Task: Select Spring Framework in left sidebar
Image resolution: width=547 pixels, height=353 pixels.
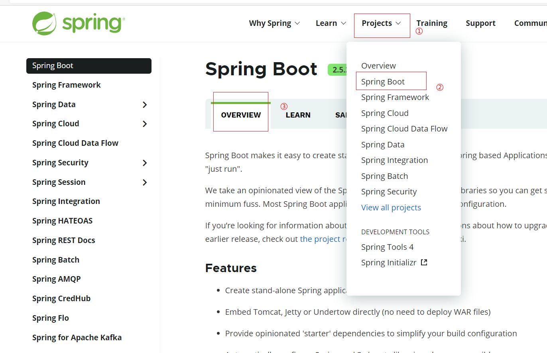Action: point(67,85)
